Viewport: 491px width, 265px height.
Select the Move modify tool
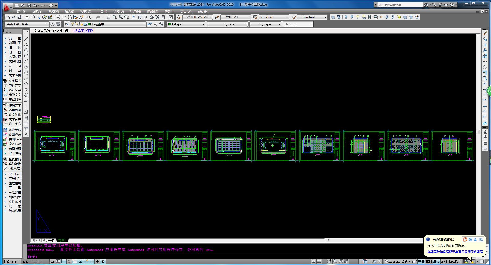pos(485,62)
